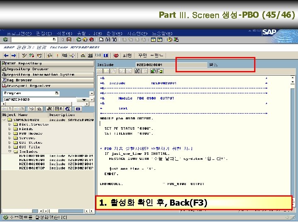Click the Find icon in editor toolbar
The height and width of the screenshot is (223, 298).
[x=137, y=71]
